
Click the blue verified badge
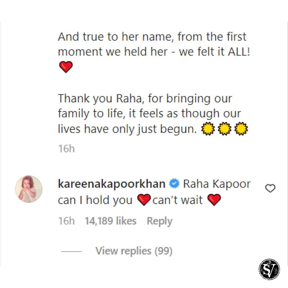(174, 183)
